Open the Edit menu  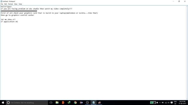click(x=6, y=4)
